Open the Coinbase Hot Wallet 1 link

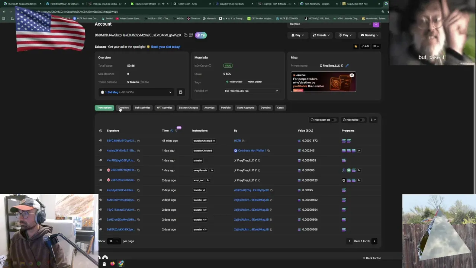[252, 151]
